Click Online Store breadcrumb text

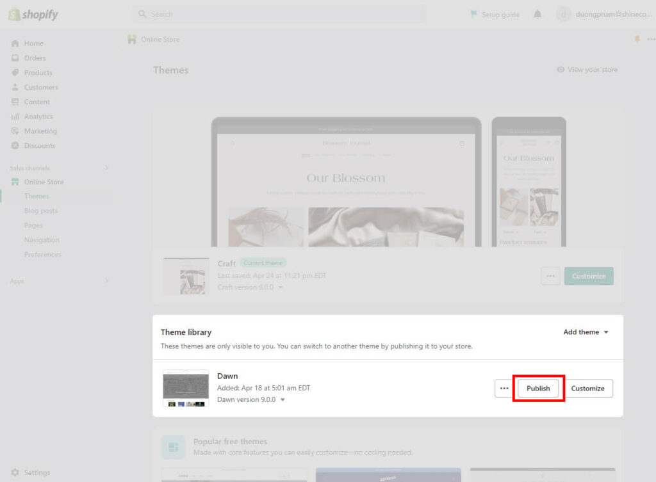(160, 39)
